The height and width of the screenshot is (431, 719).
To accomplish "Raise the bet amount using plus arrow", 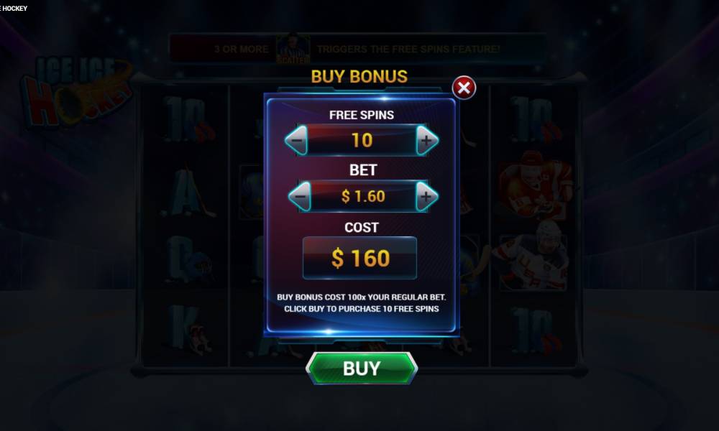I will 426,196.
